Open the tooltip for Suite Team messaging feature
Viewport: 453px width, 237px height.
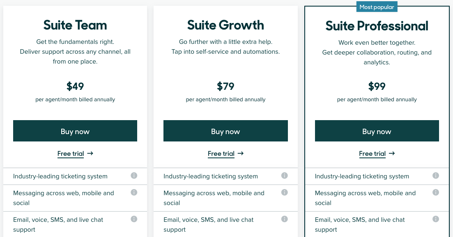tap(134, 192)
